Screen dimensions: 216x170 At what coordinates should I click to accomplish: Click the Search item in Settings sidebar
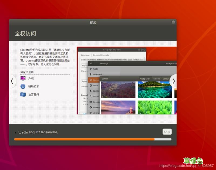click(x=95, y=96)
